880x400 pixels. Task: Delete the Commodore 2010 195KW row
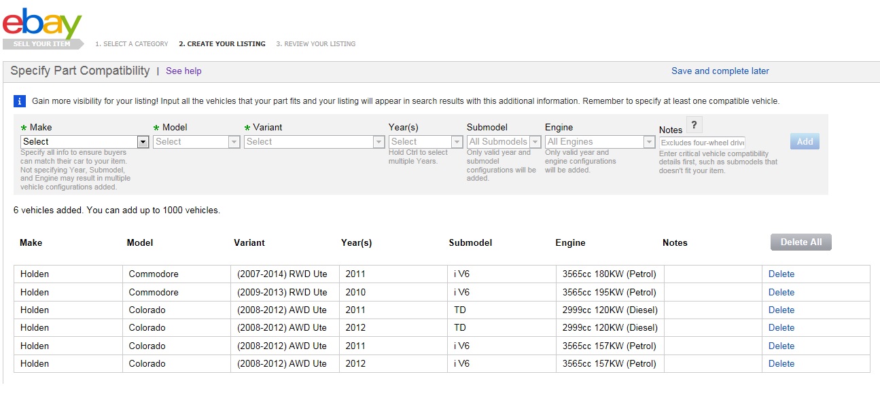(781, 292)
